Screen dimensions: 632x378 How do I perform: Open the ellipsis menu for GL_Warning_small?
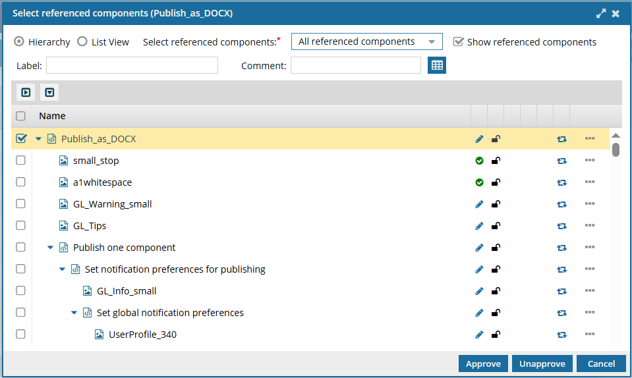(x=589, y=204)
